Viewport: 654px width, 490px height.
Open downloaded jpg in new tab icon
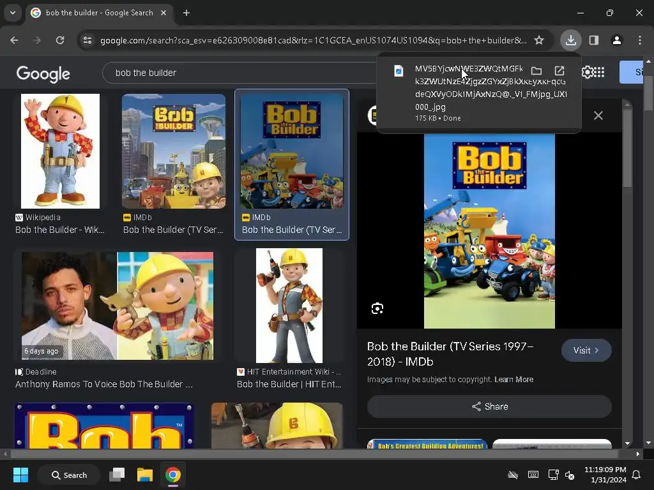559,70
